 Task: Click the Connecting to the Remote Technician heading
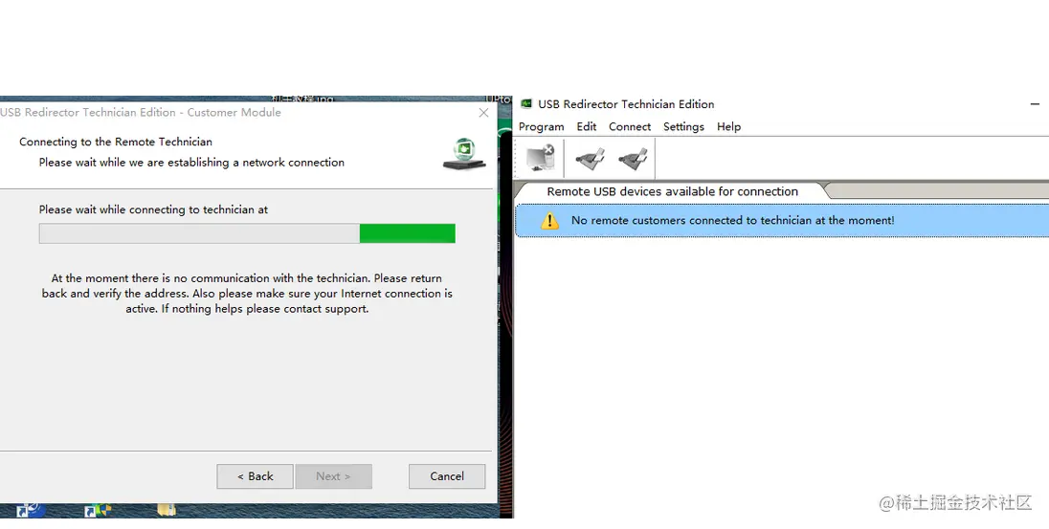pos(116,142)
